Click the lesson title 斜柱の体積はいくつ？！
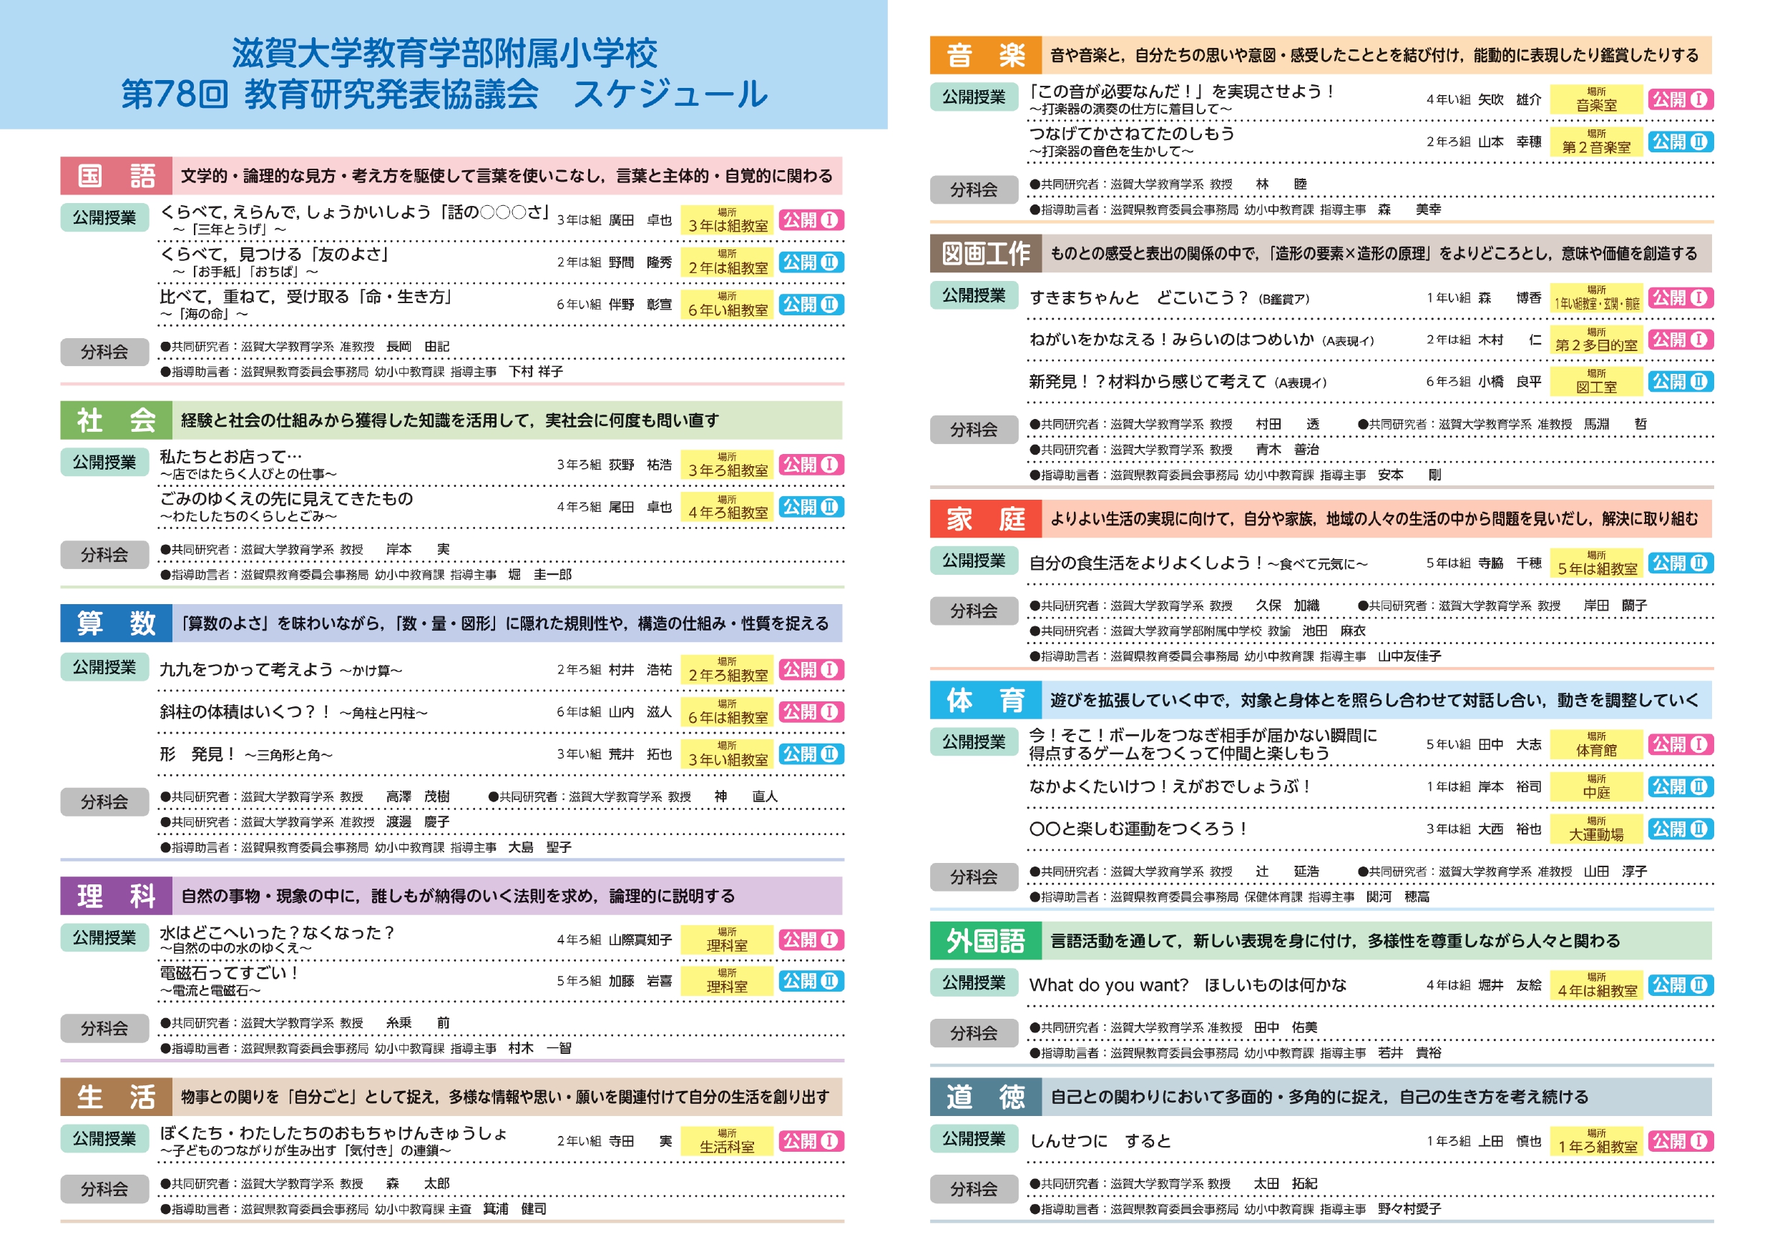This screenshot has width=1775, height=1254. (x=246, y=712)
